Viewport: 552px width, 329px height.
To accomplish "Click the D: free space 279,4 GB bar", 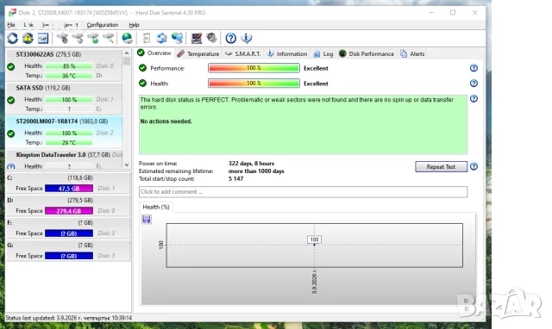I will click(x=69, y=211).
